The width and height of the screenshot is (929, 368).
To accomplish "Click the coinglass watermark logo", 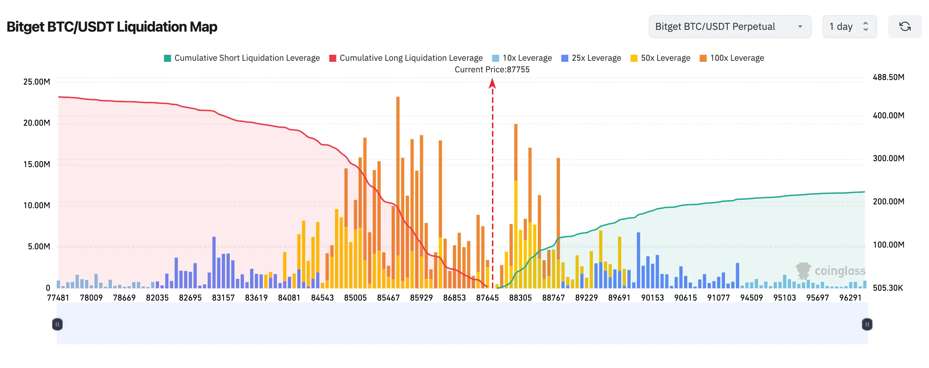I will pos(830,270).
